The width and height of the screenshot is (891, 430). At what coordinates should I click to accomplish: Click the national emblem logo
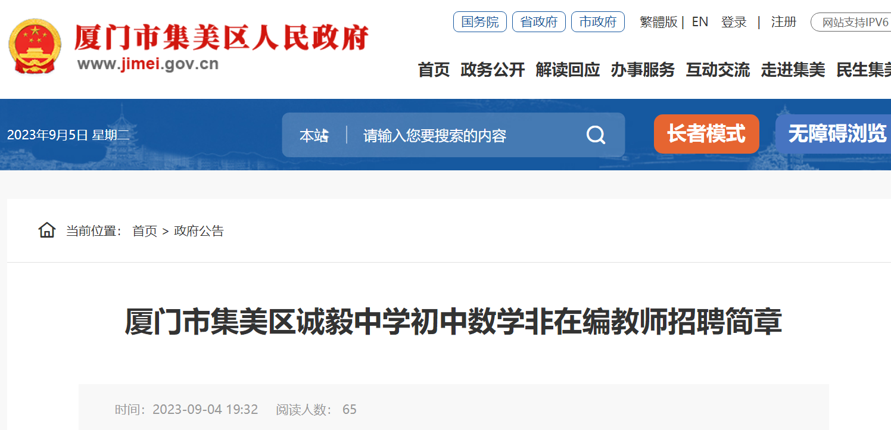click(x=35, y=46)
